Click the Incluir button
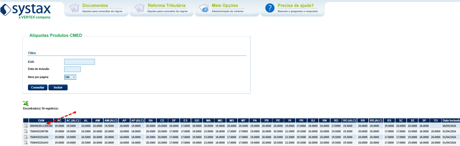Image resolution: width=460 pixels, height=146 pixels. point(58,87)
